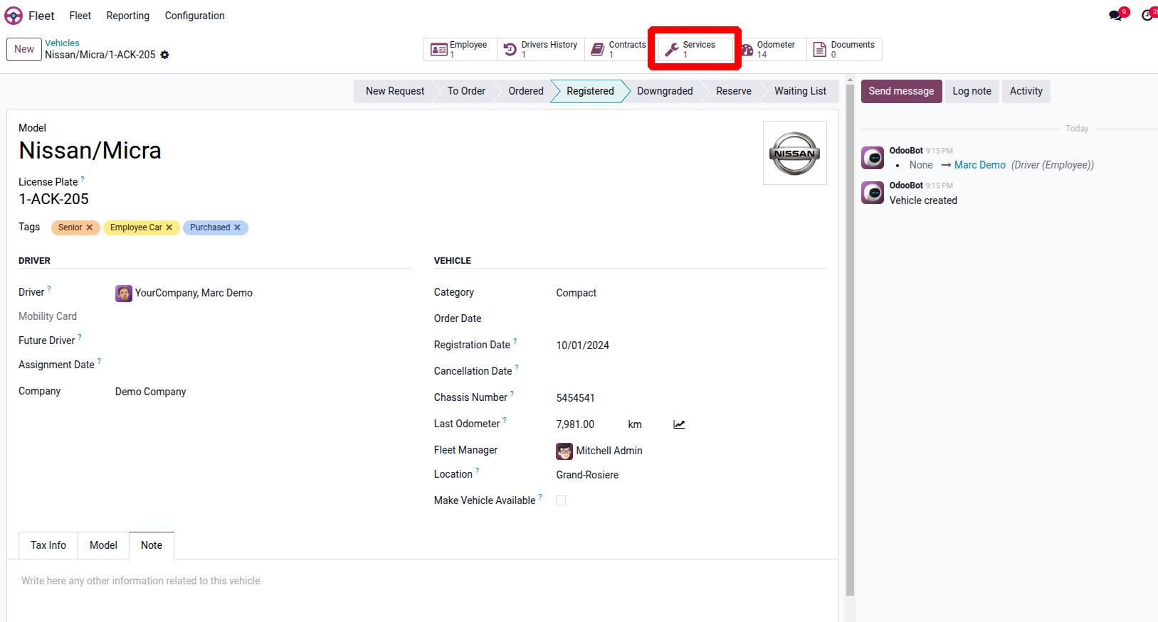1158x622 pixels.
Task: Select the Registered status stage
Action: pyautogui.click(x=590, y=91)
